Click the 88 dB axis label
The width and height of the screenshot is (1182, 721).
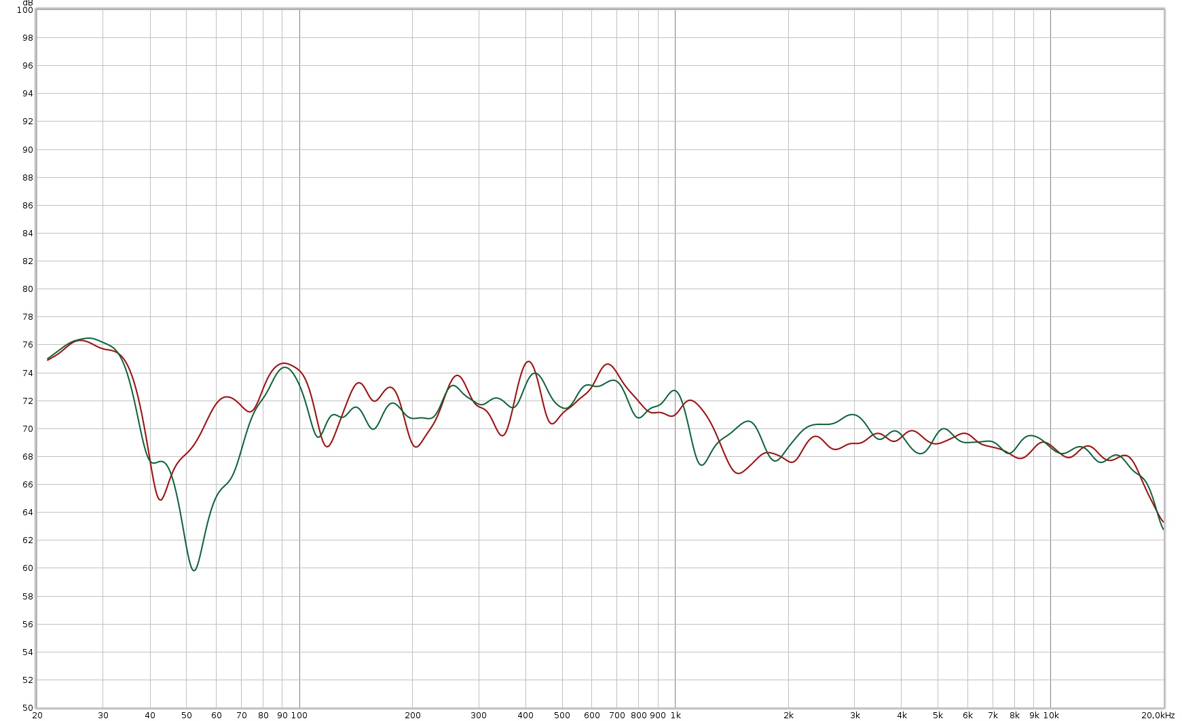click(27, 178)
